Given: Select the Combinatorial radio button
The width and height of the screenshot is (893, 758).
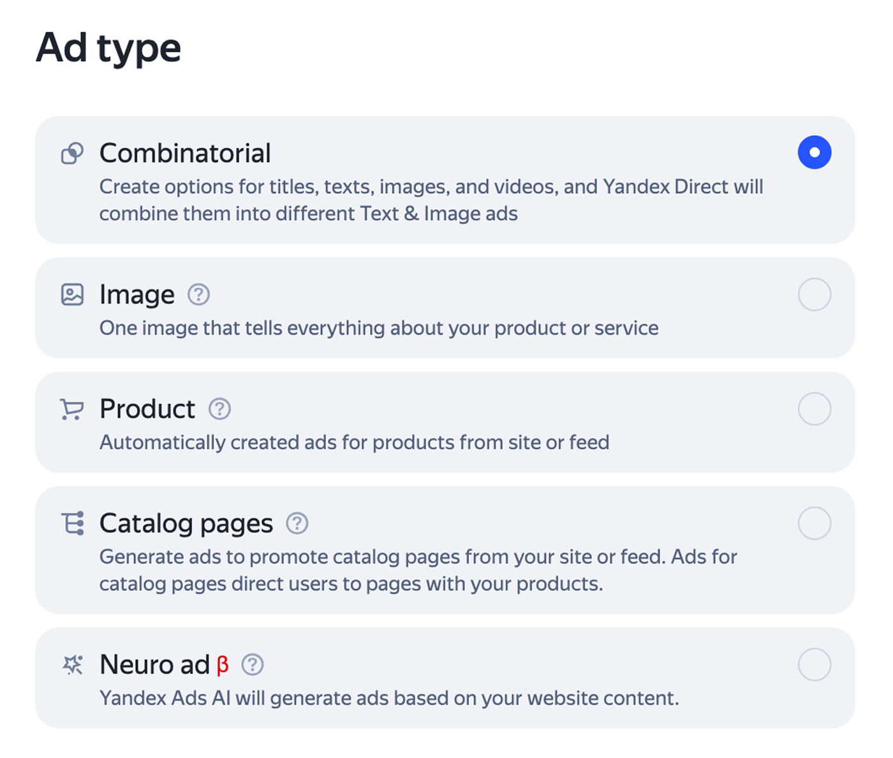Looking at the screenshot, I should pos(815,152).
